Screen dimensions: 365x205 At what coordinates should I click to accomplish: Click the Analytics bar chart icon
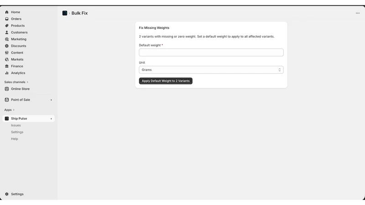pyautogui.click(x=7, y=73)
